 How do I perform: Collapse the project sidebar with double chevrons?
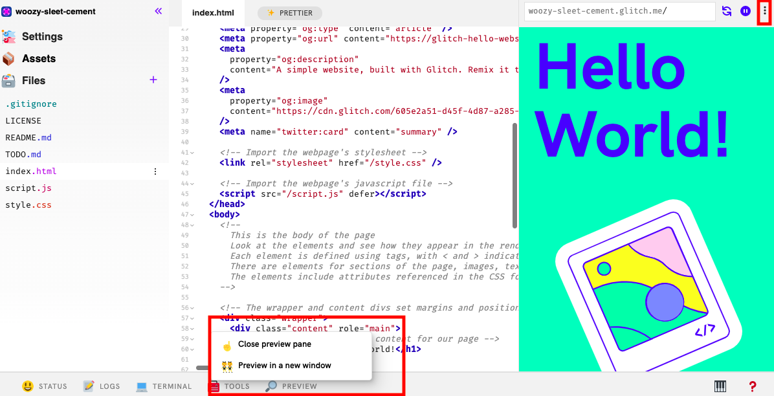click(x=159, y=11)
